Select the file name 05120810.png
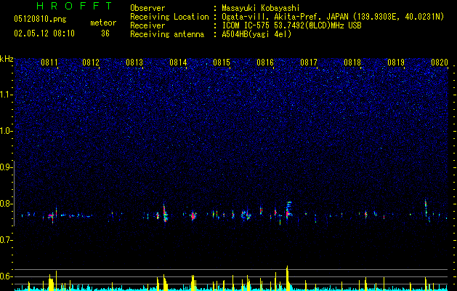The width and height of the screenshot is (457, 291). pyautogui.click(x=40, y=19)
